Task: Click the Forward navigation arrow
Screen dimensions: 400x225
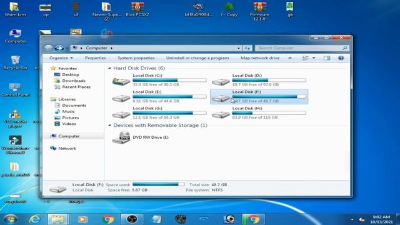Action: tap(59, 48)
